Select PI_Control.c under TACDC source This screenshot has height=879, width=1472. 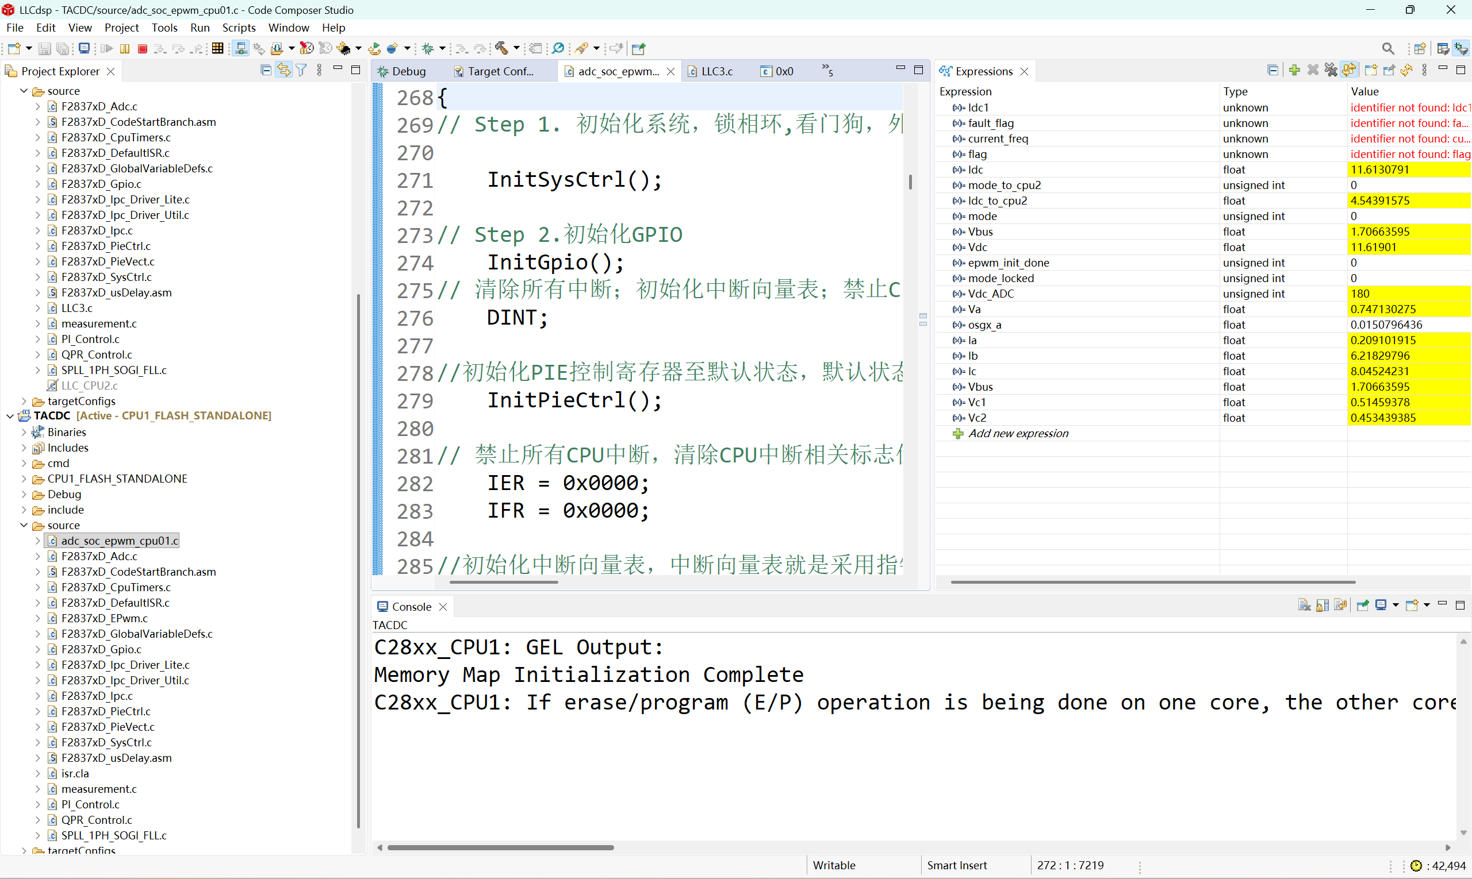point(90,804)
